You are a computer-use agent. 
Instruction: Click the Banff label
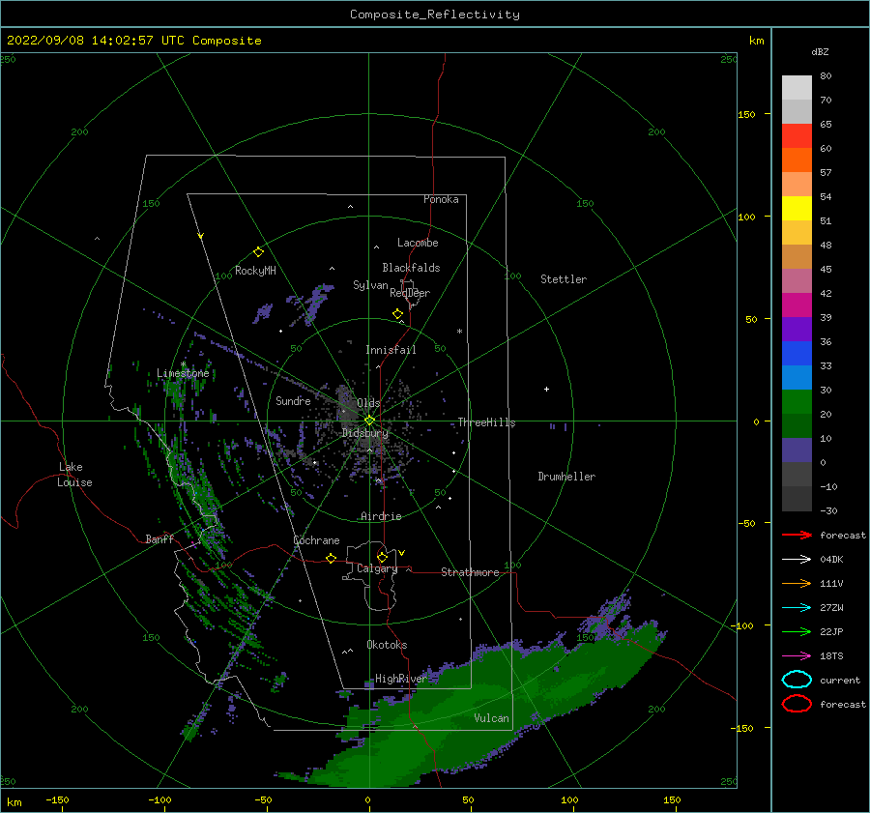[159, 538]
